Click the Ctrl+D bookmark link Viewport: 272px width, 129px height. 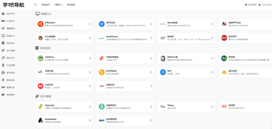click(265, 5)
